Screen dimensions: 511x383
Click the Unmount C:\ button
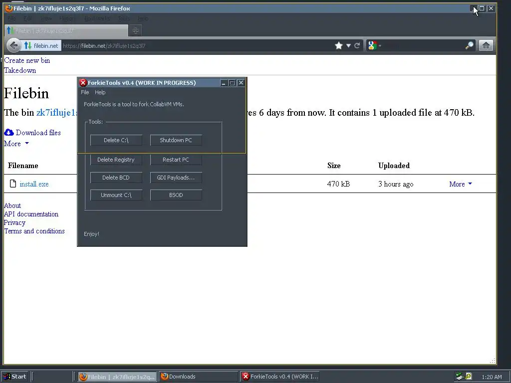tap(116, 195)
